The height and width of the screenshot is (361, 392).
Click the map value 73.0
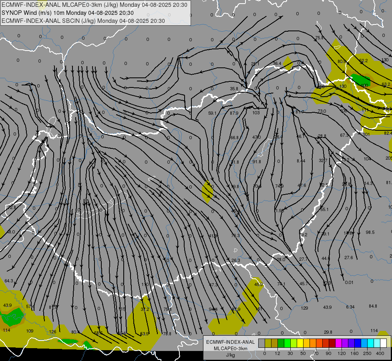322,111
